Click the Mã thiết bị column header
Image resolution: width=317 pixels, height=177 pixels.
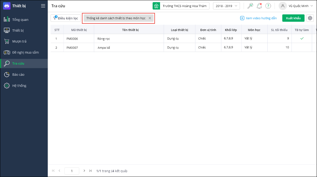click(79, 30)
